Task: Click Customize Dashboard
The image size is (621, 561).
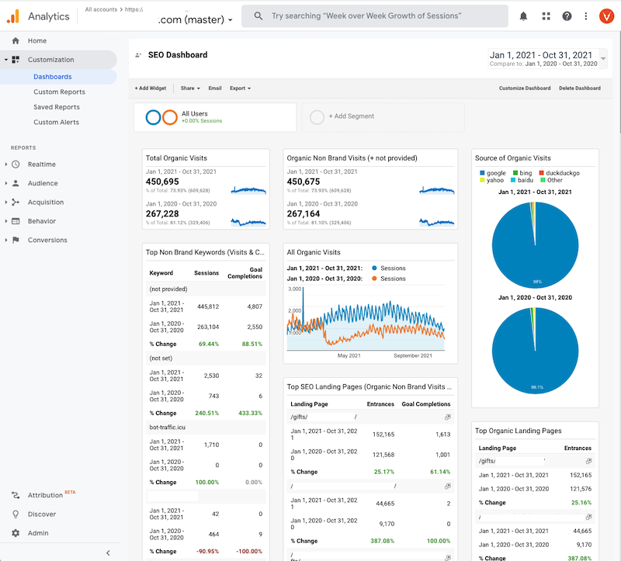Action: click(x=523, y=88)
